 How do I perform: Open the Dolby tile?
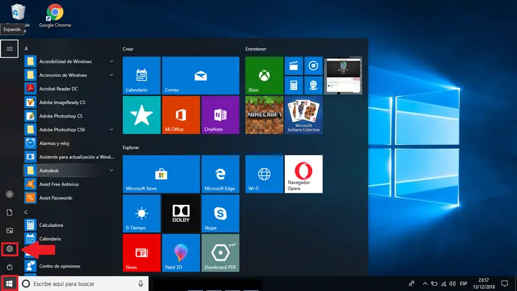pos(181,213)
